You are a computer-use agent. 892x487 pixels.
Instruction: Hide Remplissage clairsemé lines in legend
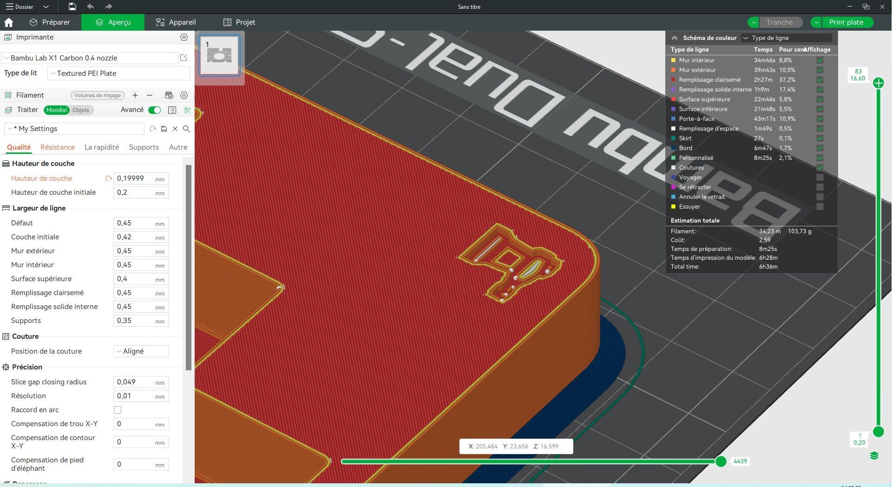820,80
